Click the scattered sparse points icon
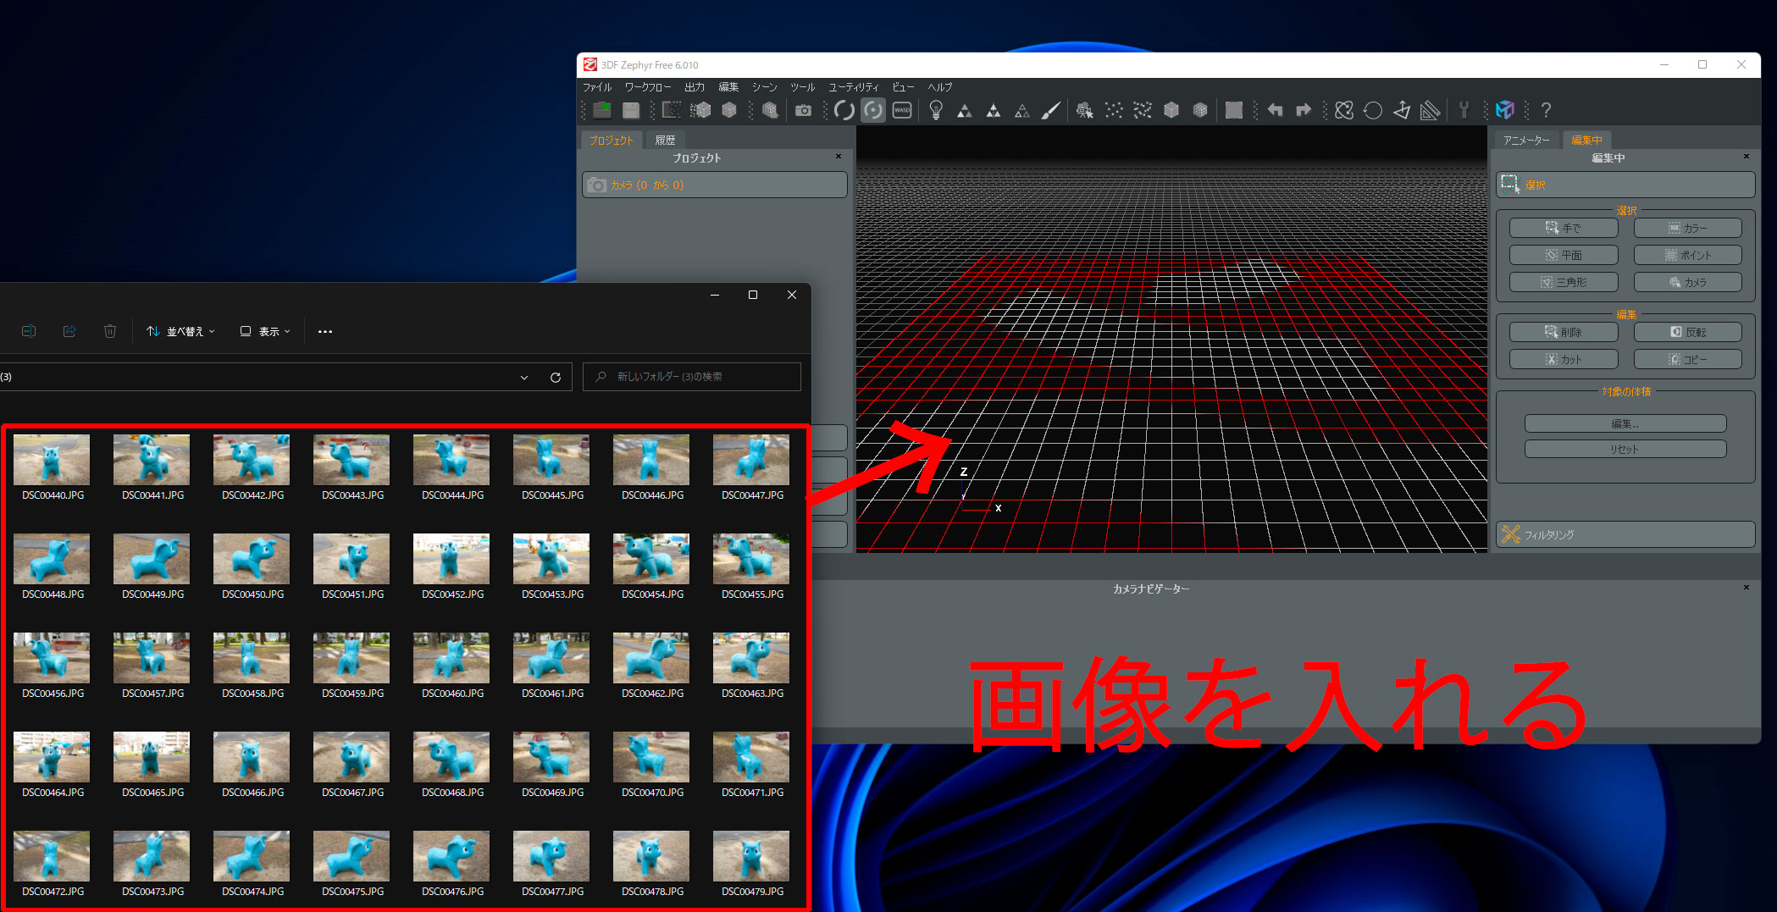 tap(1114, 110)
